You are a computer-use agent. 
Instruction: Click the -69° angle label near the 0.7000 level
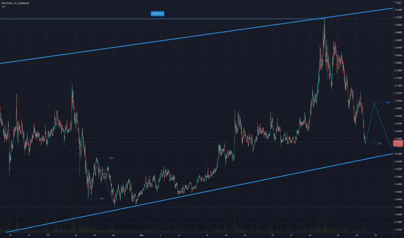point(388,103)
